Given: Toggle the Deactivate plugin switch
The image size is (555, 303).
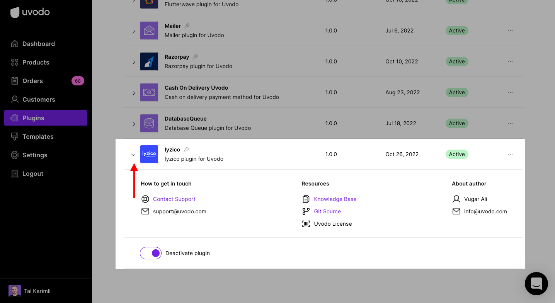Looking at the screenshot, I should click(x=151, y=253).
